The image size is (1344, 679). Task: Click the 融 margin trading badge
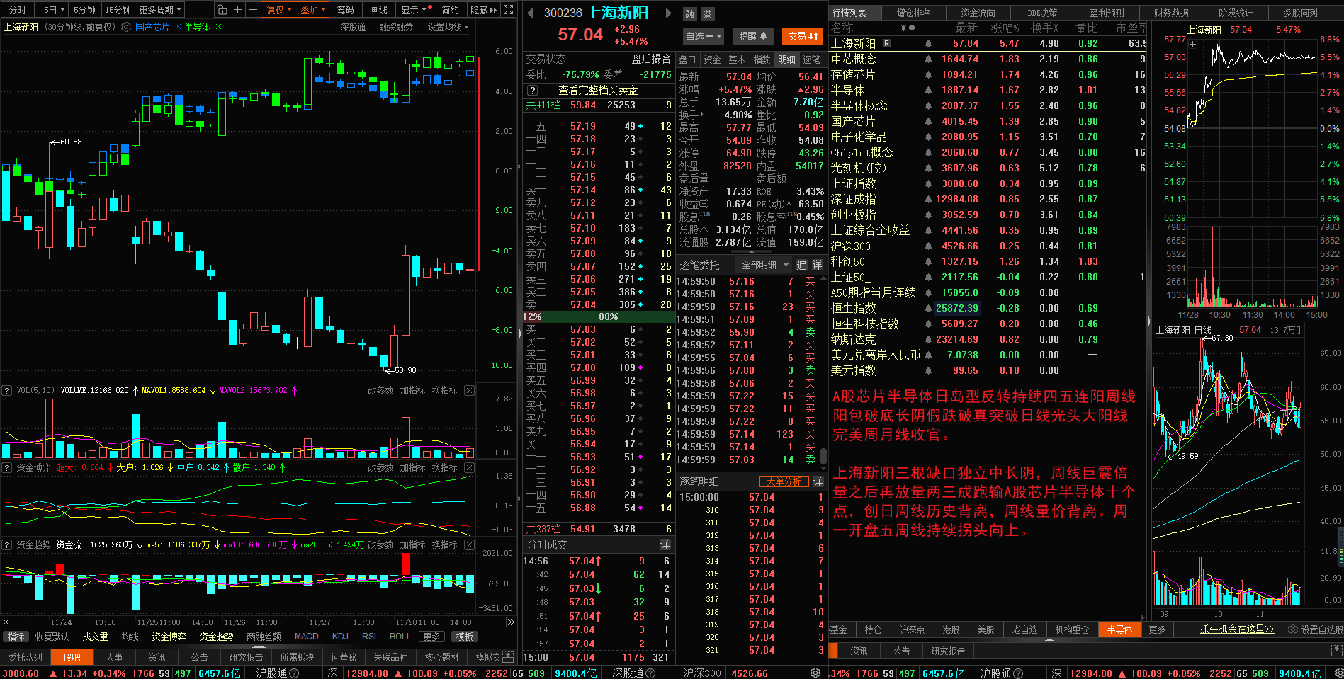pyautogui.click(x=690, y=14)
